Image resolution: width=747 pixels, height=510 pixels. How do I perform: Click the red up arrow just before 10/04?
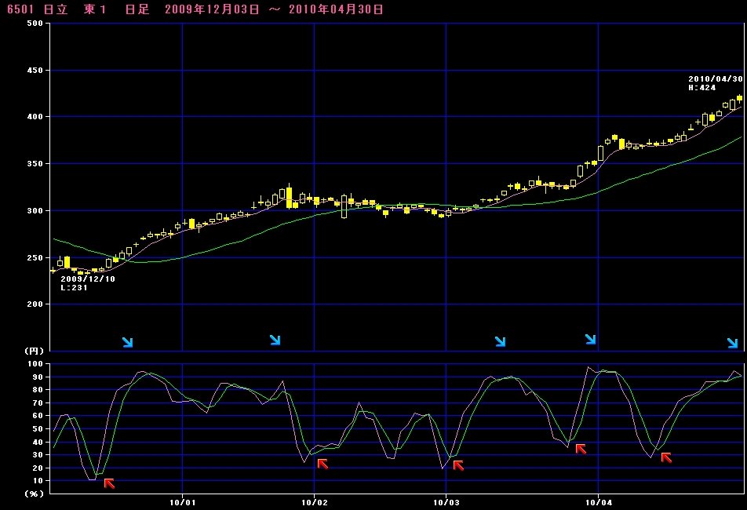click(581, 449)
